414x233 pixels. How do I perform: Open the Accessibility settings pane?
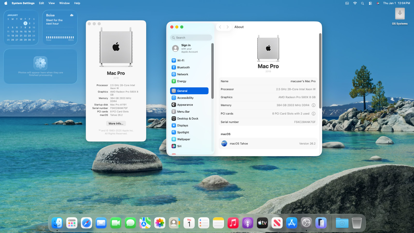coord(185,98)
